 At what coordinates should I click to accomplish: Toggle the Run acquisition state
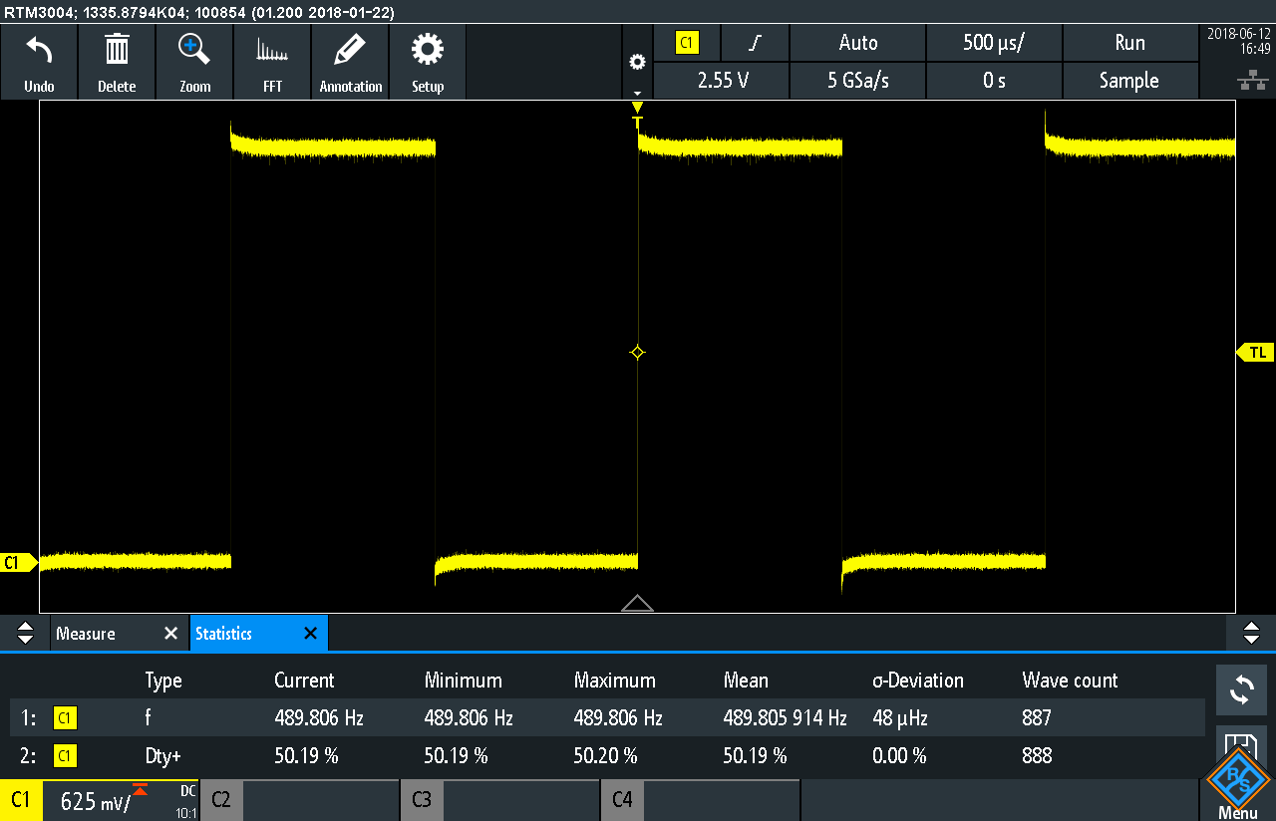[1129, 43]
